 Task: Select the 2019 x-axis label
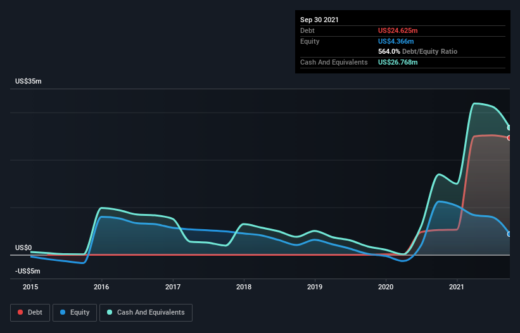(315, 287)
